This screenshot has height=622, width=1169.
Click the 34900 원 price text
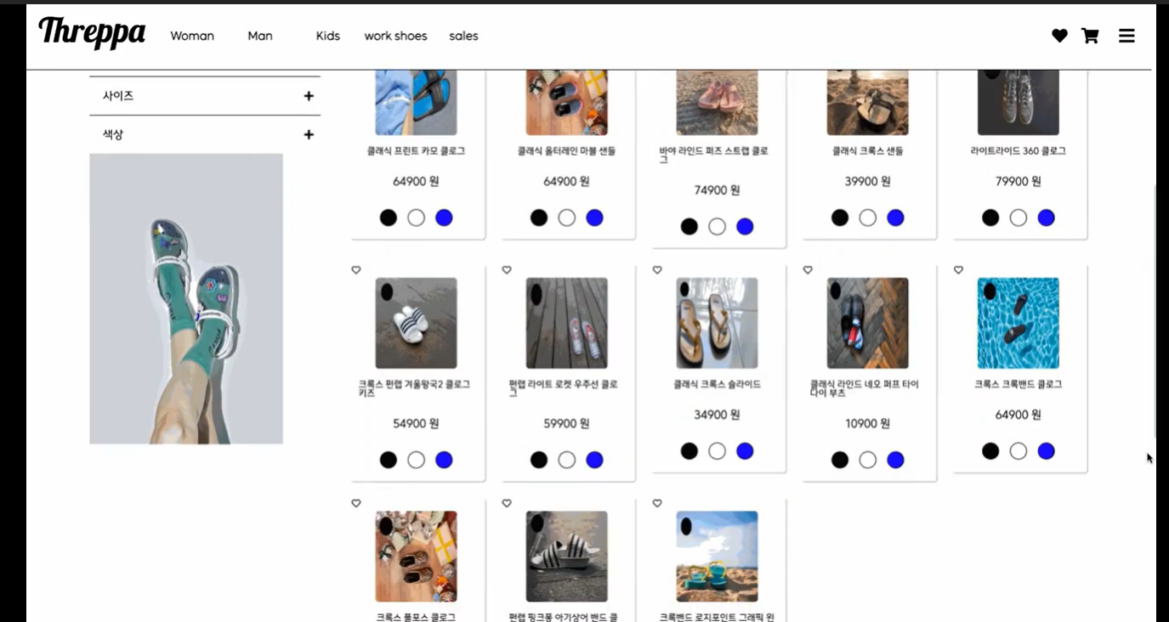717,415
